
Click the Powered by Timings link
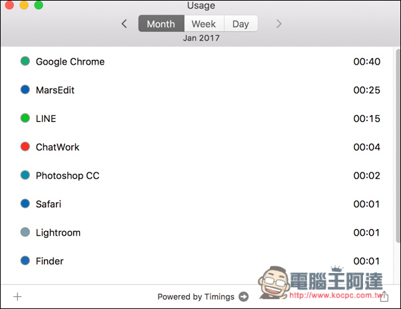click(196, 297)
